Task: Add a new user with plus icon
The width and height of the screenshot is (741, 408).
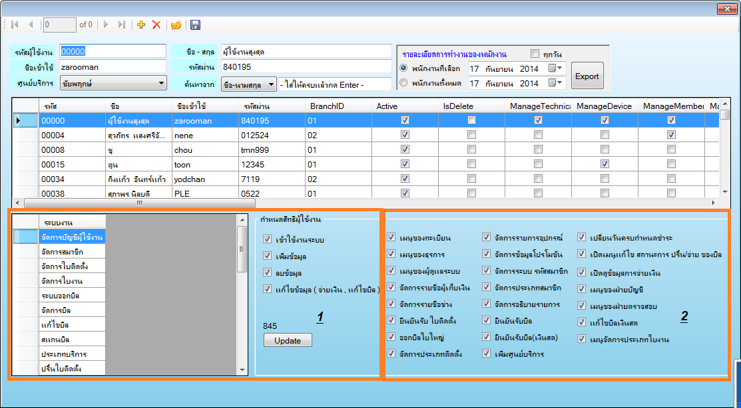Action: coord(141,25)
